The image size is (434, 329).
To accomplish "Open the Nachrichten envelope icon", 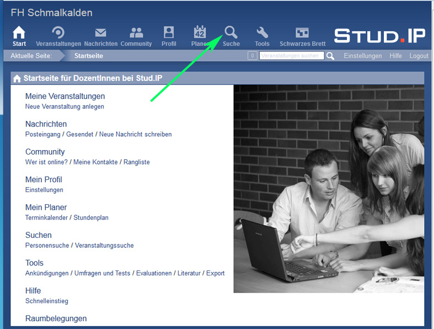I will click(x=100, y=33).
